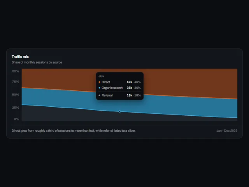Click the Referral label in tooltip
The image size is (249, 187).
tap(107, 95)
